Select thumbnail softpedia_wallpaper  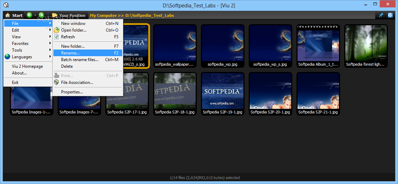(x=174, y=46)
